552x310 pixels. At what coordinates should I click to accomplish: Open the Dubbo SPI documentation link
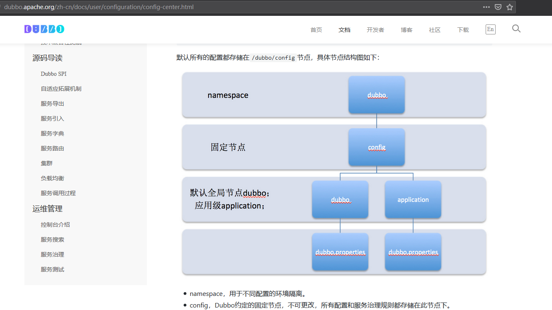point(53,73)
